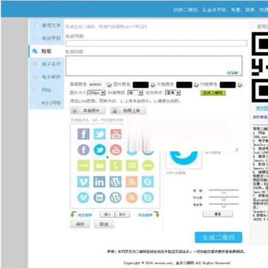Switch to the 网址 tab
The image size is (268, 268).
coord(47,90)
